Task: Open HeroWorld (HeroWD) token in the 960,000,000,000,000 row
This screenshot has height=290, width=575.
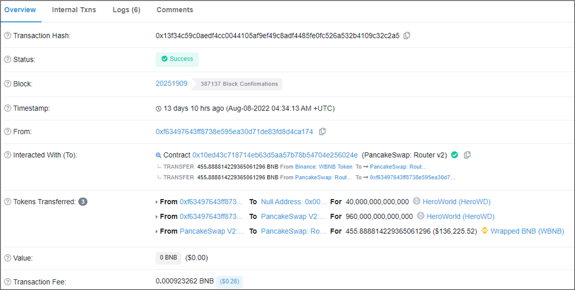Action: coord(461,216)
